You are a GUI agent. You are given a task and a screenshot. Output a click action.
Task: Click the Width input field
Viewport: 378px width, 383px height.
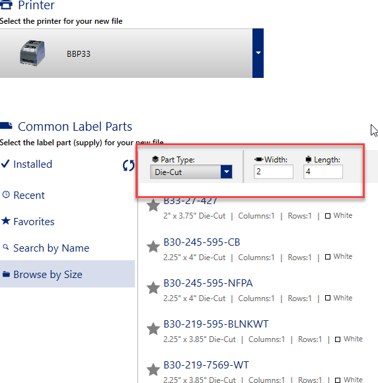(274, 172)
